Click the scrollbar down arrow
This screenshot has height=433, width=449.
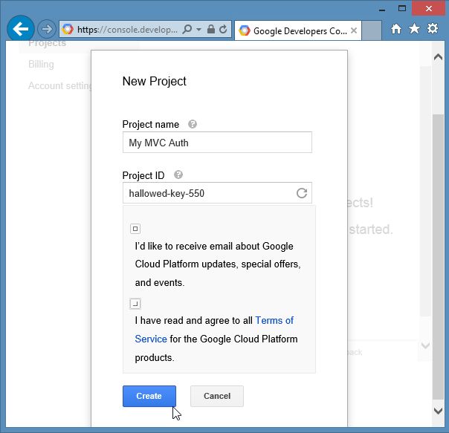pos(438,411)
